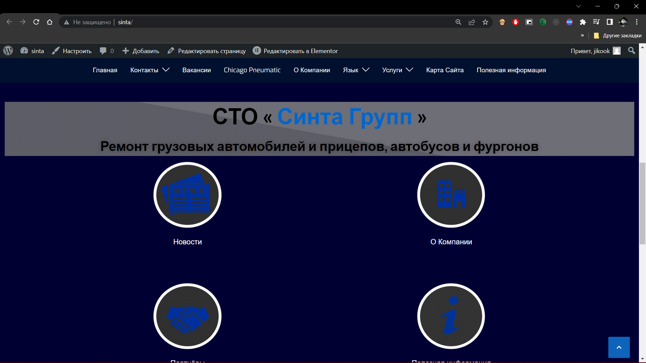Click the Добавить button in admin bar
The image size is (646, 363).
[x=141, y=51]
